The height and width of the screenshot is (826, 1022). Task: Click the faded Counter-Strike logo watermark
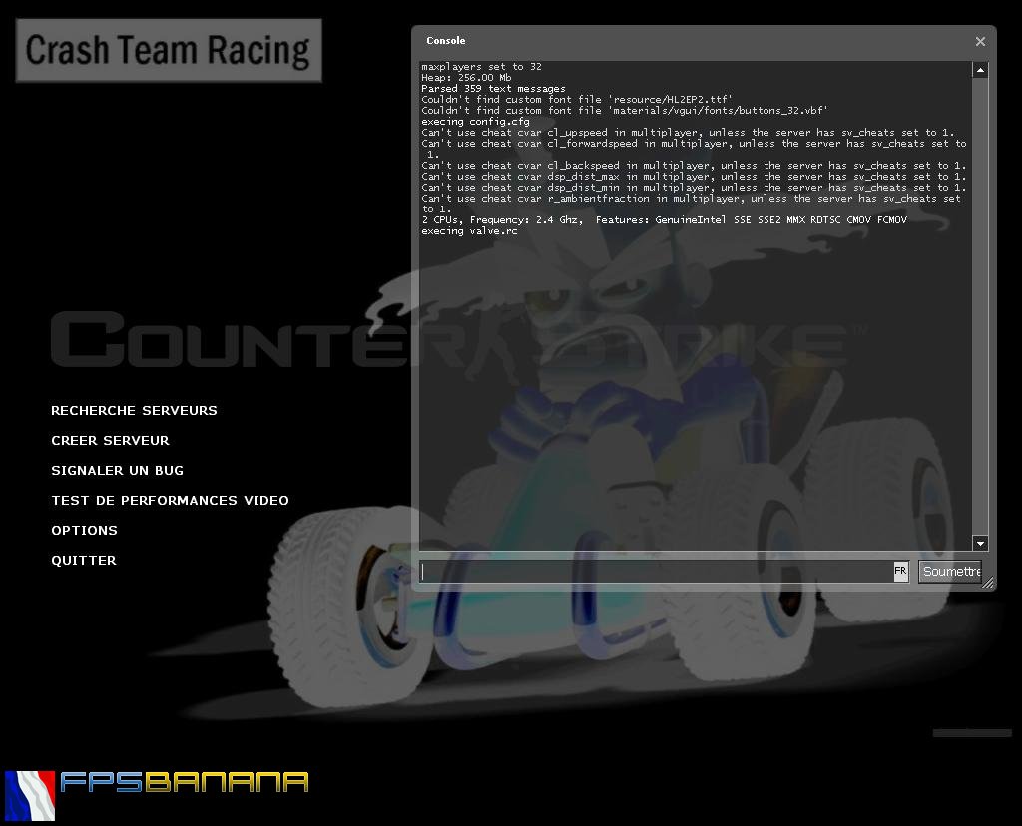[230, 339]
